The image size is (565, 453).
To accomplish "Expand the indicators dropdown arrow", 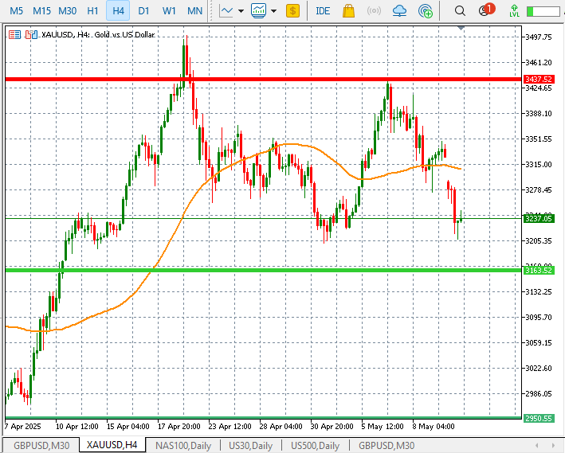I will tap(273, 11).
